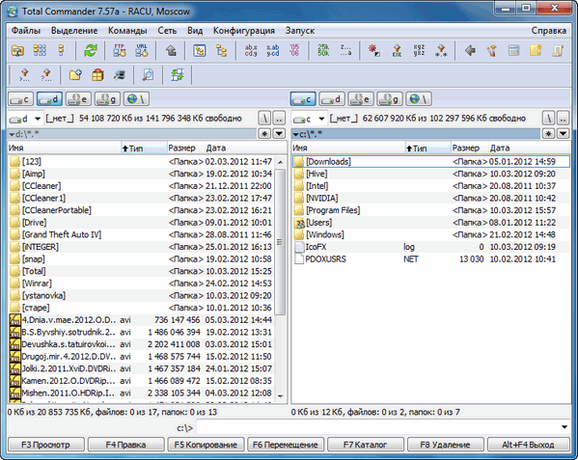Switch right panel to drive g
The width and height of the screenshot is (578, 460).
point(390,98)
